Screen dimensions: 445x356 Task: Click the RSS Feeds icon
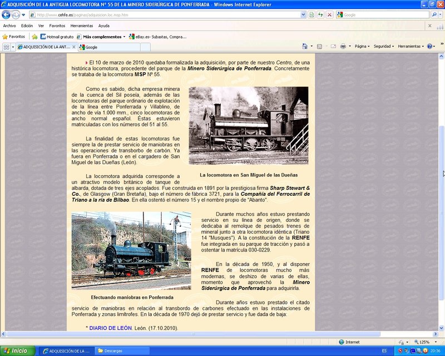point(319,46)
